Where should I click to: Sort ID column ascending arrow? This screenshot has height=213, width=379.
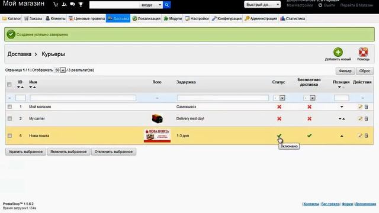click(23, 87)
